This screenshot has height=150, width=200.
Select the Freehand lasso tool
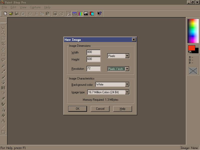pos(3,60)
